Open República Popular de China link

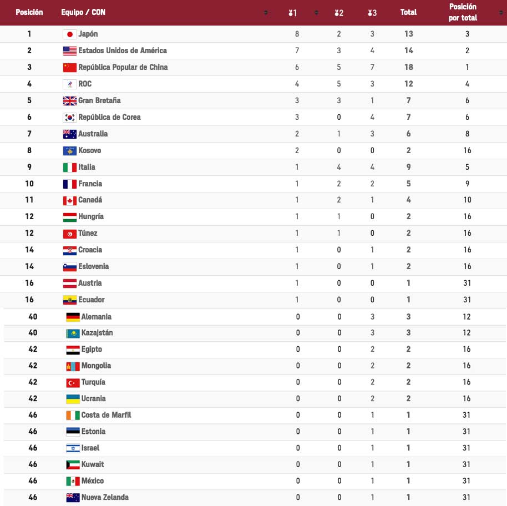click(x=123, y=67)
